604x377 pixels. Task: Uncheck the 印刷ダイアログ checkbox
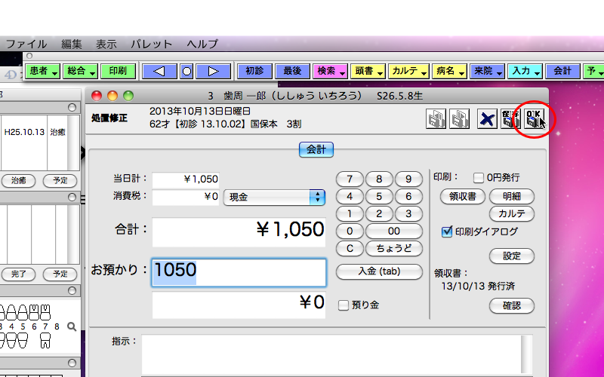[x=447, y=231]
